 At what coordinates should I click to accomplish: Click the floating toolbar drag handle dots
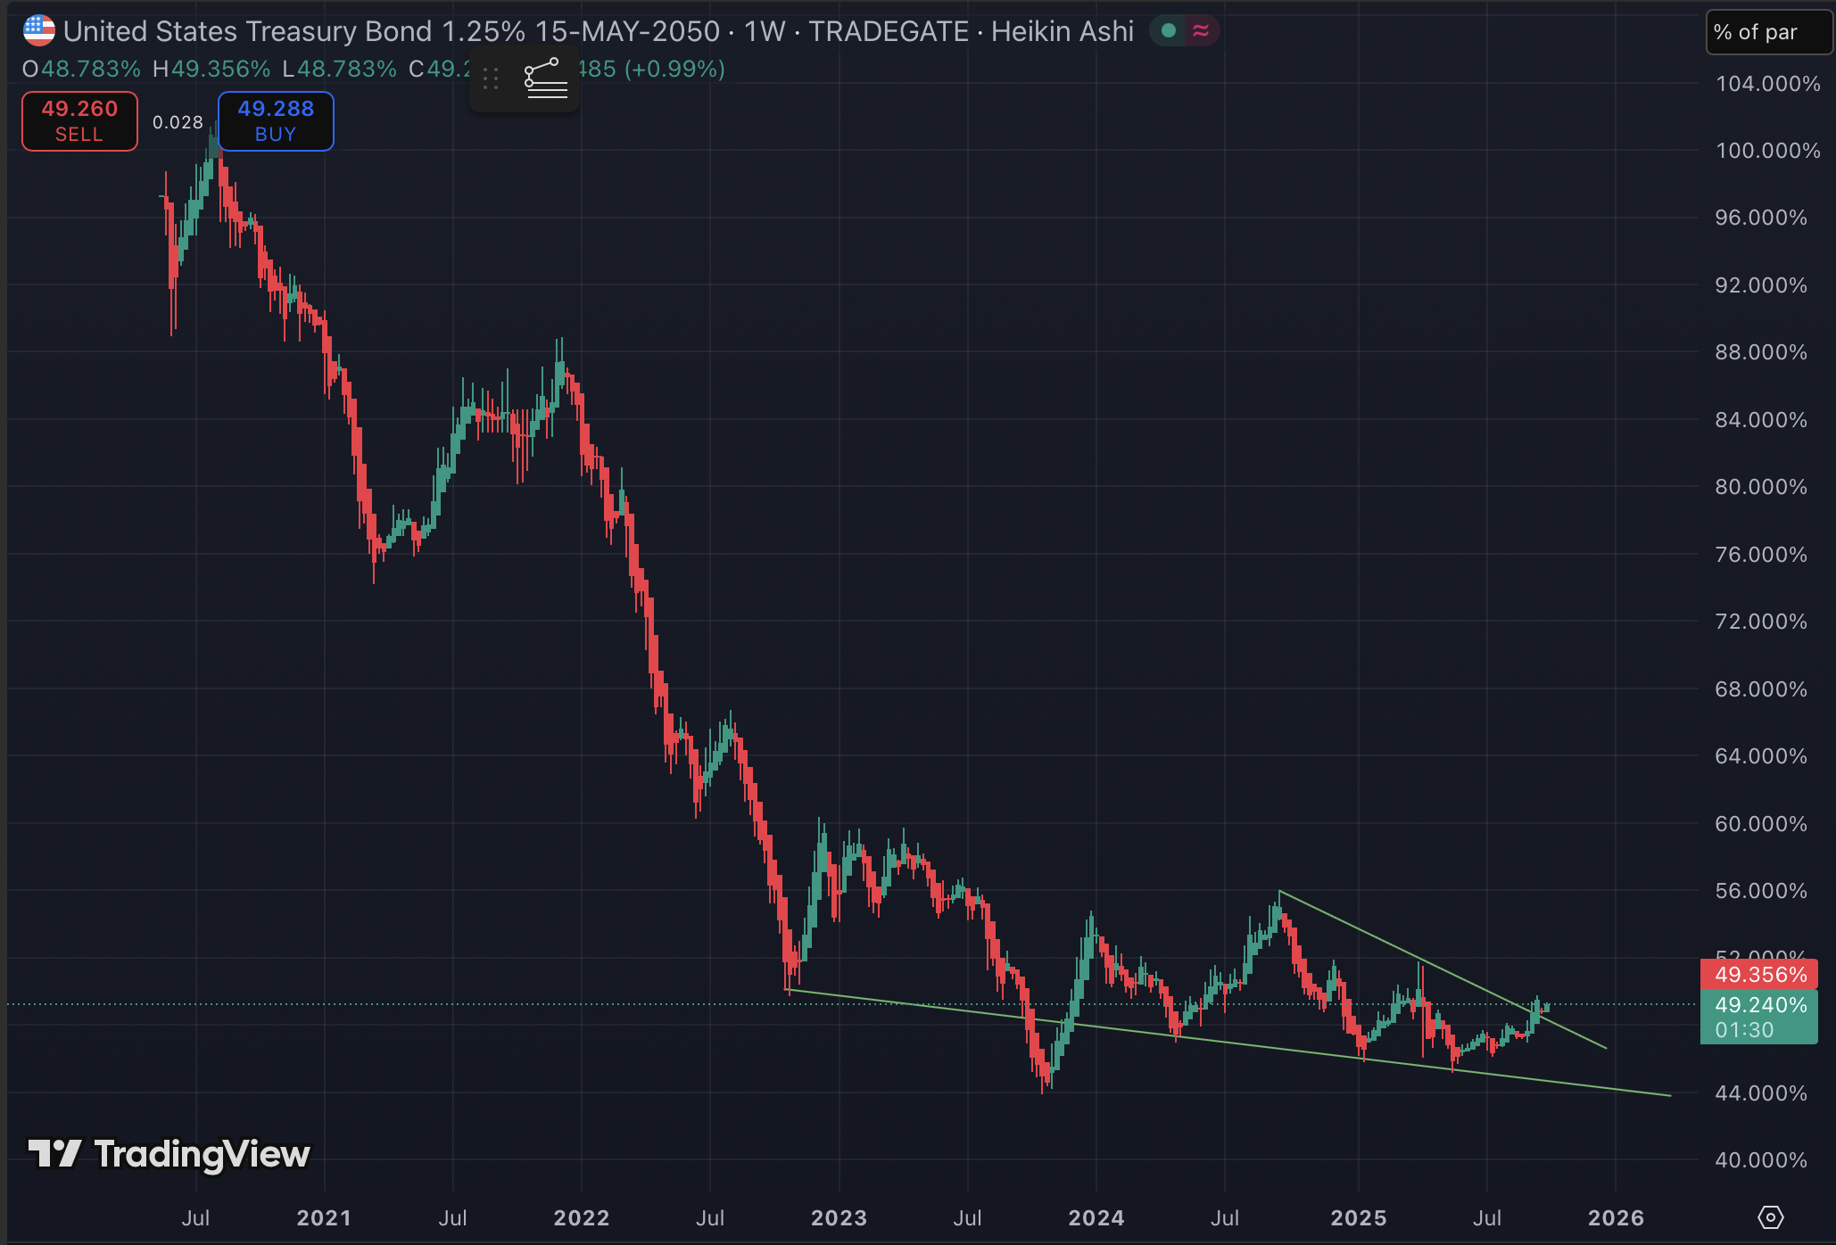491,78
